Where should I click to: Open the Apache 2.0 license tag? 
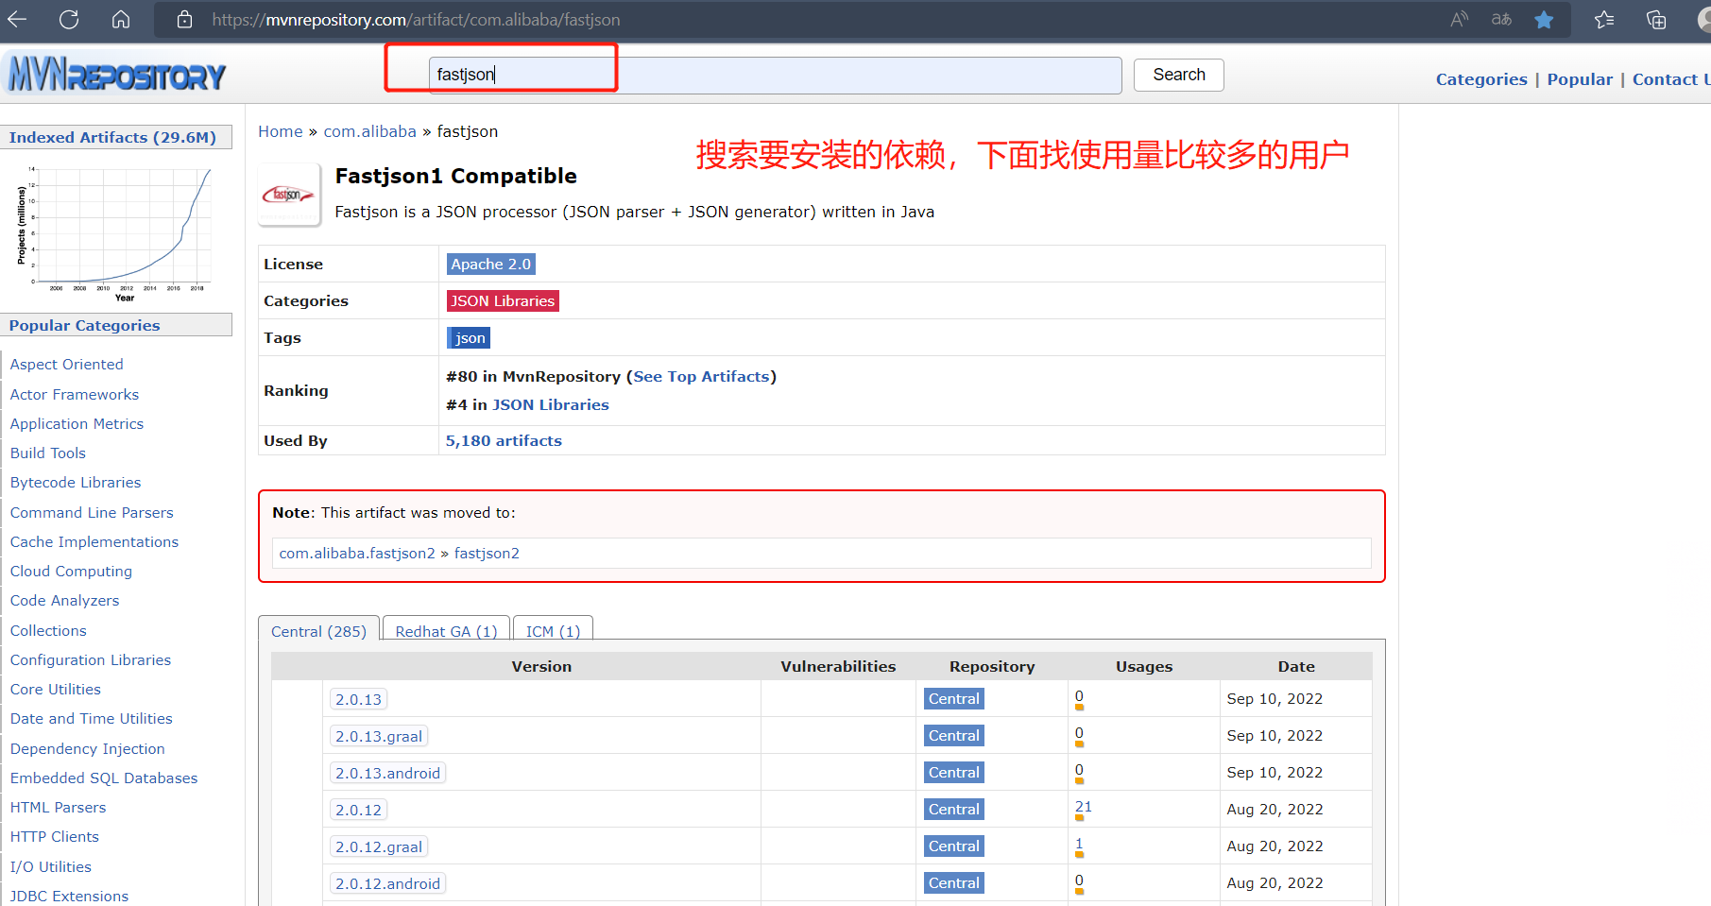click(491, 265)
